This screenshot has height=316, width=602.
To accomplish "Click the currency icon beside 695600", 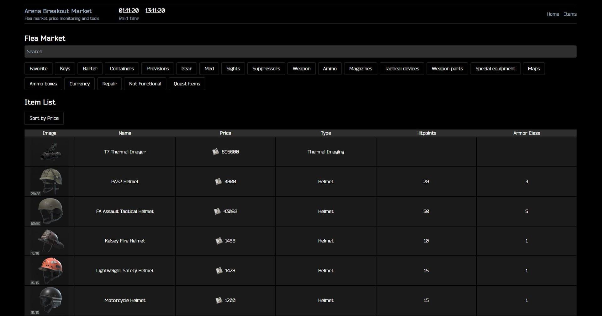I will 215,152.
